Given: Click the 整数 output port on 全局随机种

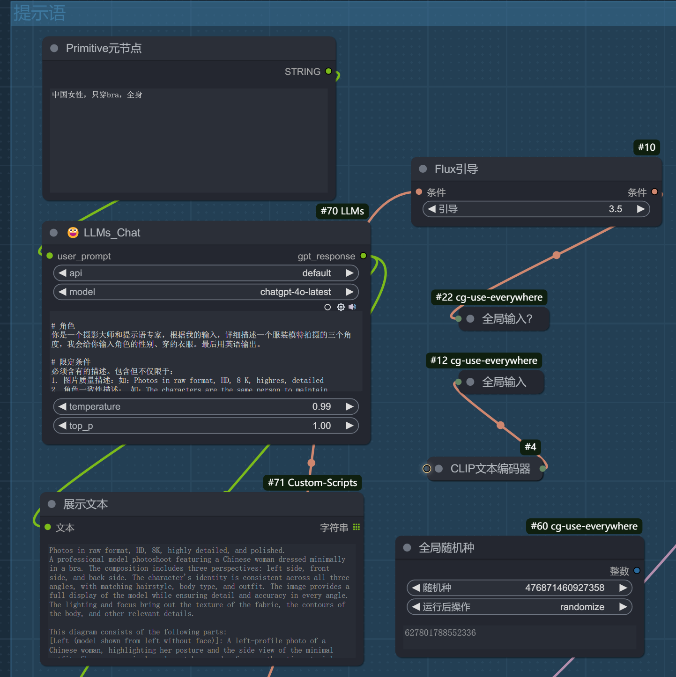Looking at the screenshot, I should pyautogui.click(x=637, y=570).
